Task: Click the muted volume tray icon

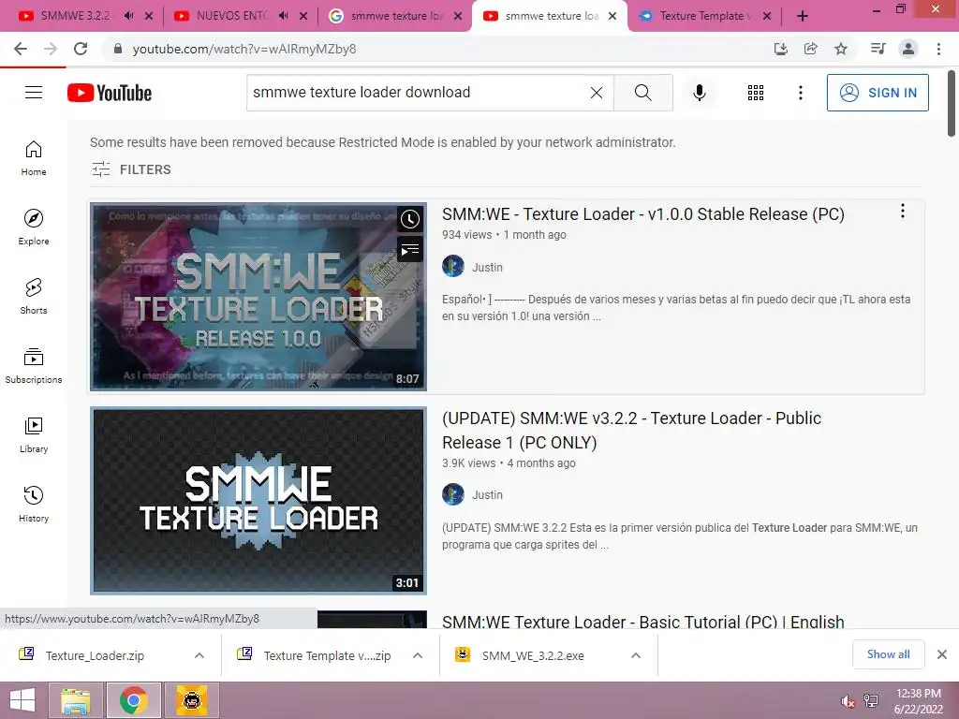Action: (848, 701)
